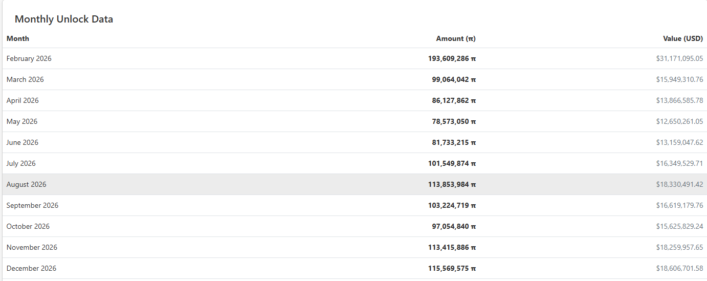Select the May 2026 row label

coord(22,121)
